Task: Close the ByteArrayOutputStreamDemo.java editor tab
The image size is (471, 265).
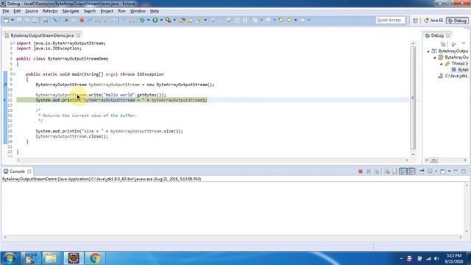Action: click(79, 35)
